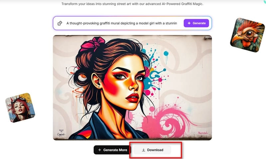
Task: Open the red-haired woman sample thumbnail
Action: point(20,108)
